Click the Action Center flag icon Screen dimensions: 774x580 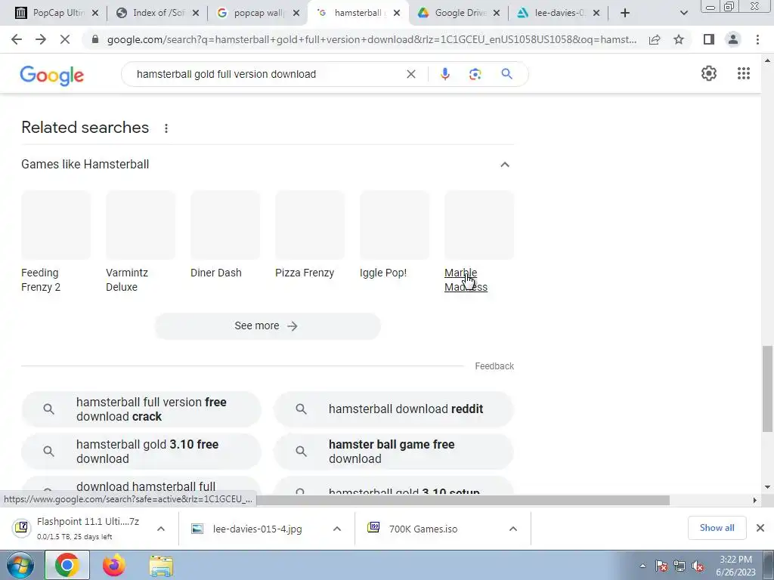(x=661, y=566)
